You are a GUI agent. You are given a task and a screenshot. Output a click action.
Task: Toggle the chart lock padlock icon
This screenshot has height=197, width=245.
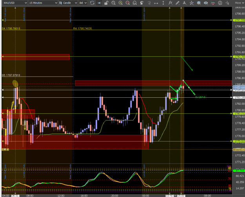coord(106,3)
